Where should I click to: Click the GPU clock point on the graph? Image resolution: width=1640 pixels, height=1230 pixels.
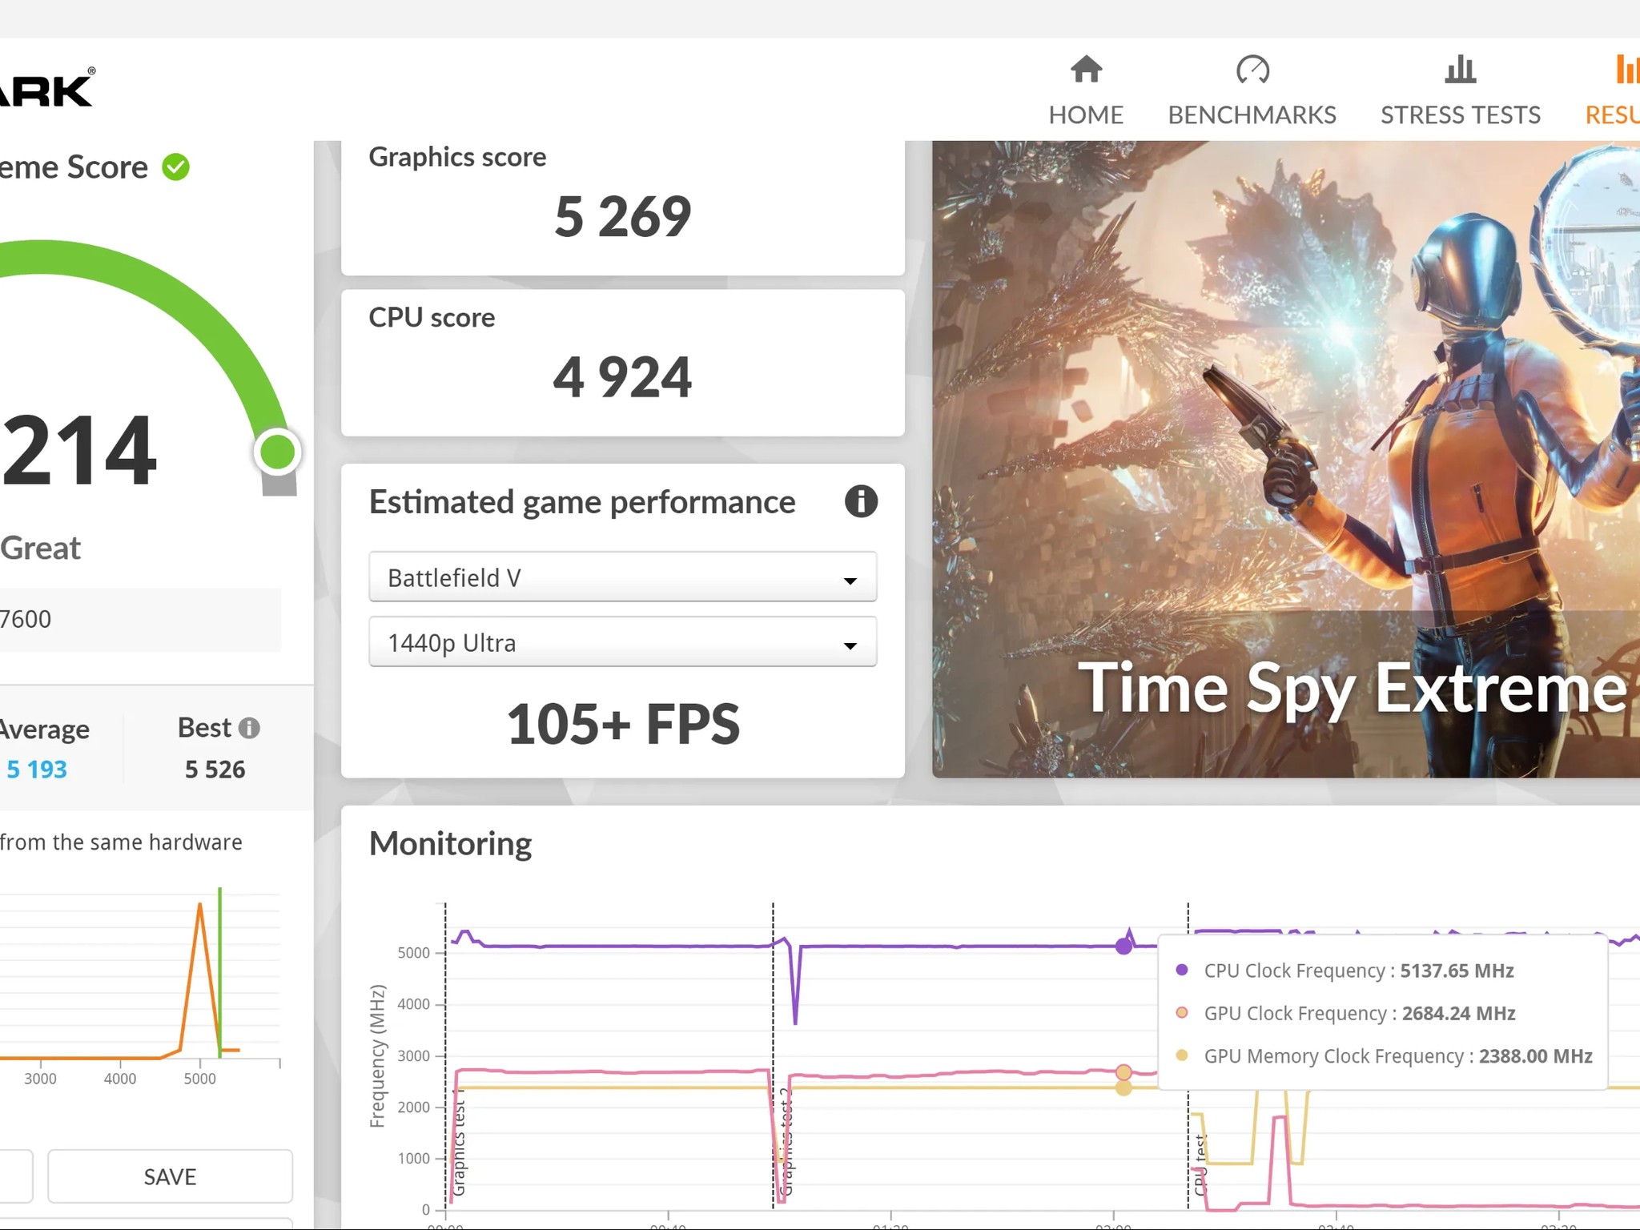pyautogui.click(x=1123, y=1072)
